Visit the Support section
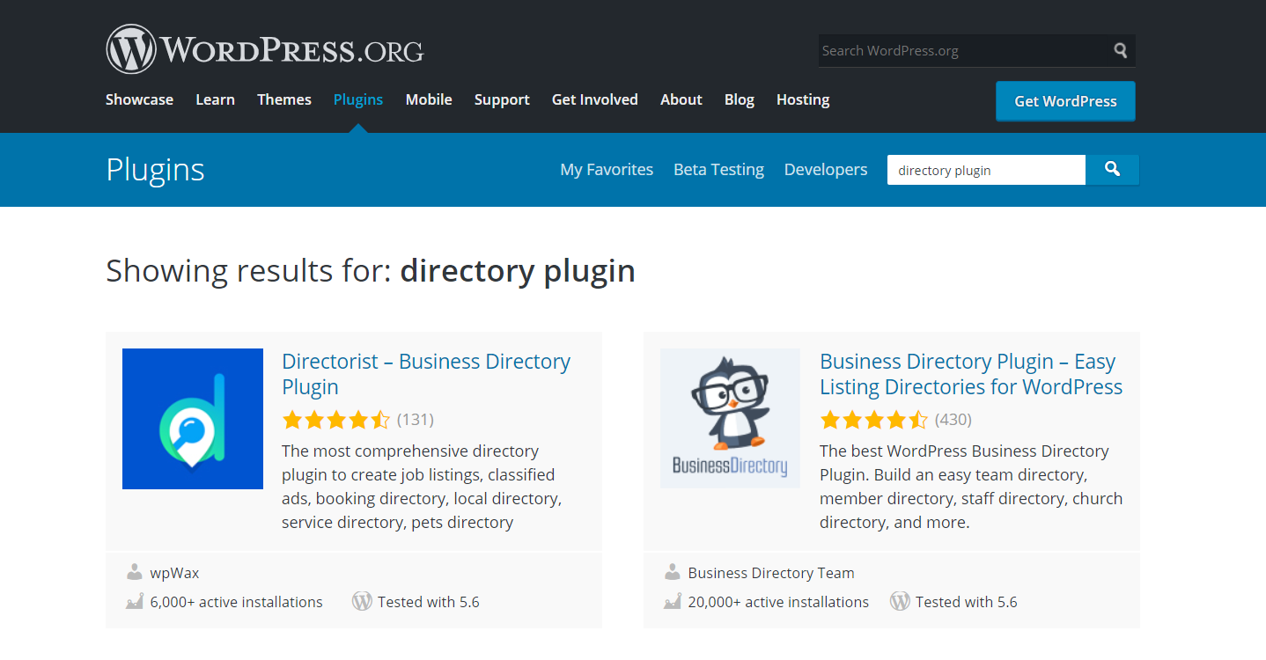Image resolution: width=1266 pixels, height=660 pixels. 502,99
